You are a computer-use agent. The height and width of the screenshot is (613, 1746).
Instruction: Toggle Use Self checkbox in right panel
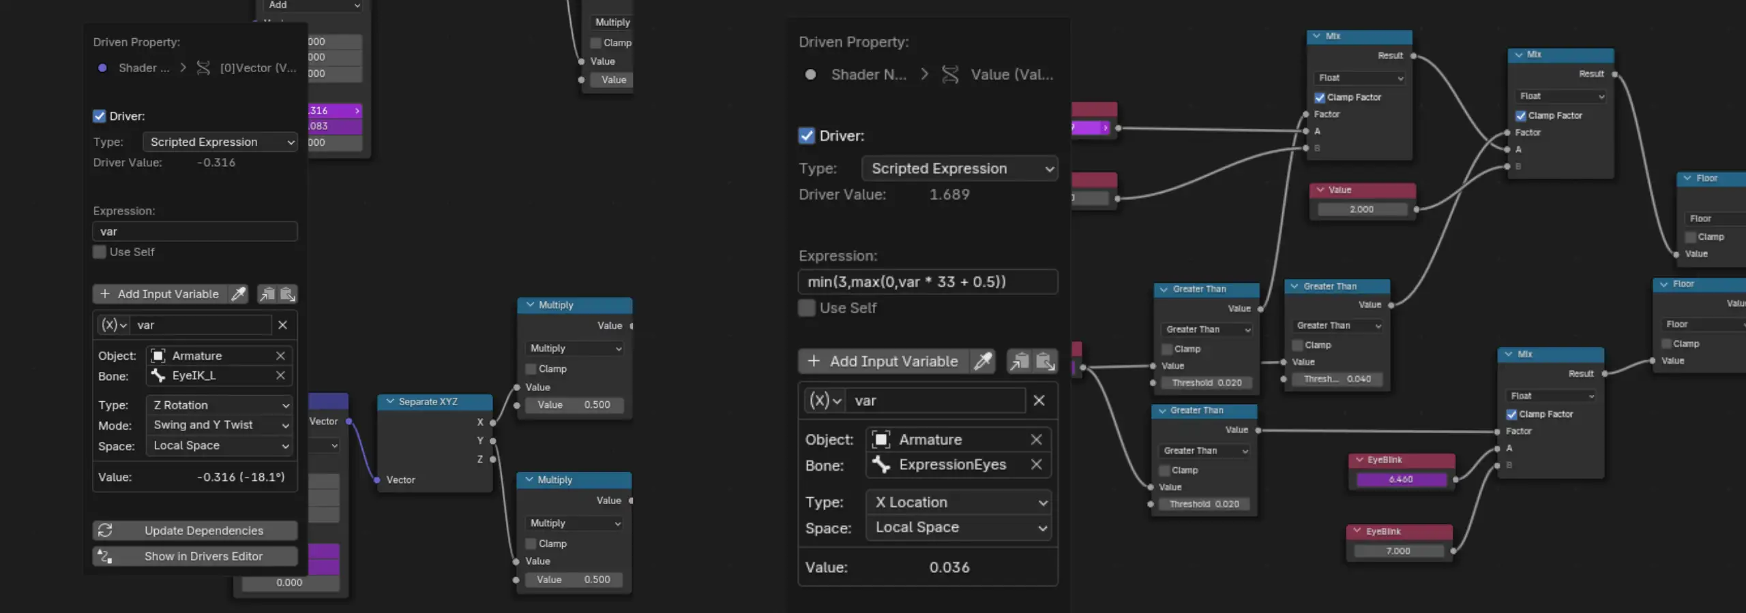(x=807, y=308)
